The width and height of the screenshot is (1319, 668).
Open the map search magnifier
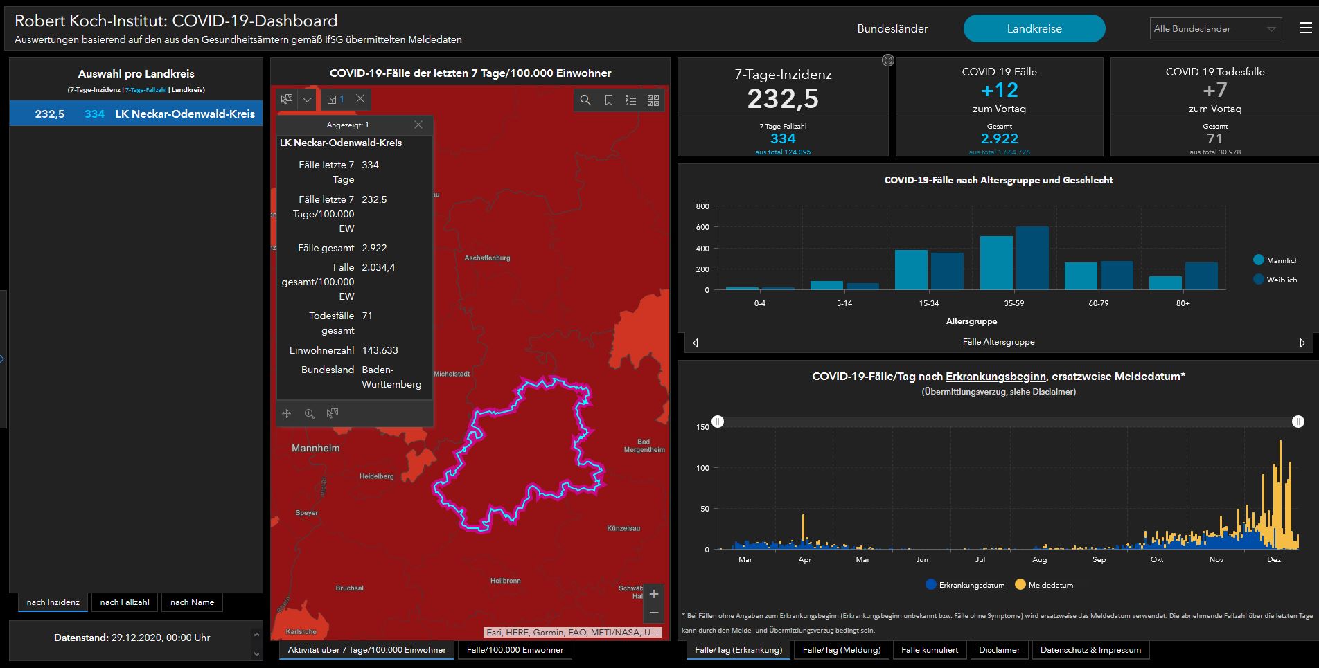coord(585,100)
